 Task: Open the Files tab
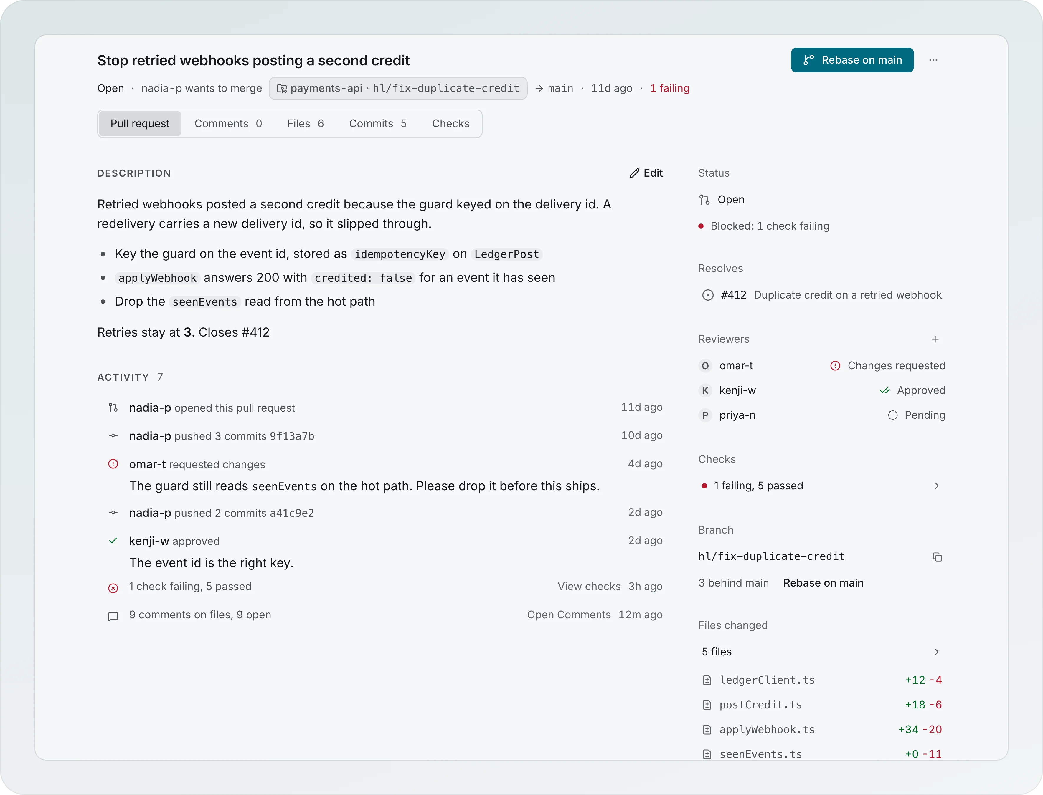(305, 123)
